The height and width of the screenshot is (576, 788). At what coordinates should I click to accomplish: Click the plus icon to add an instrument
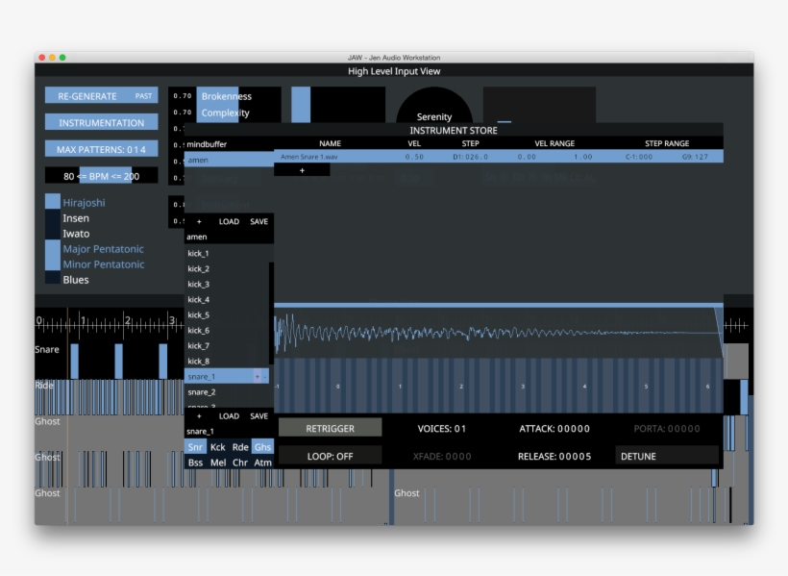click(302, 169)
